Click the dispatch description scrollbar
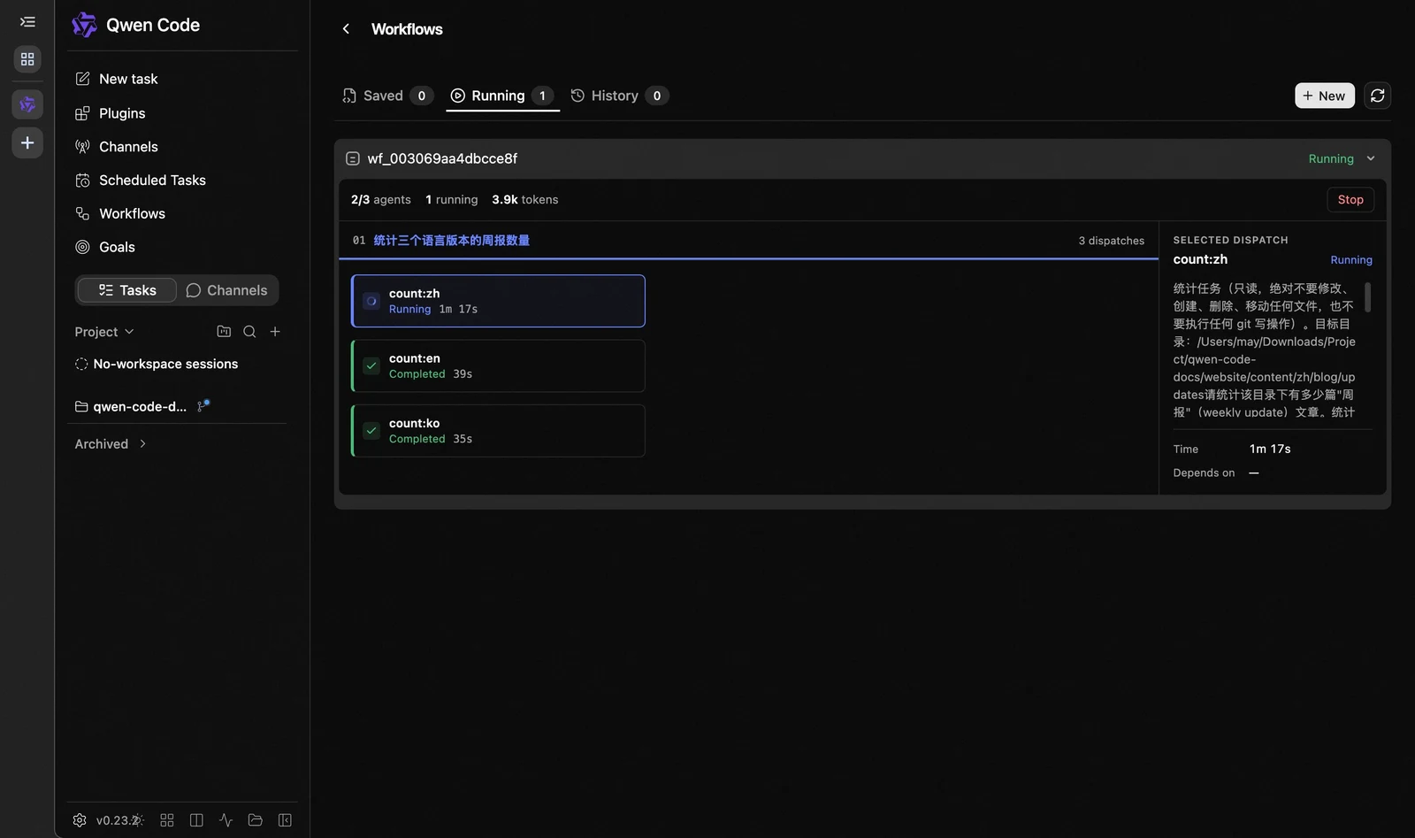 point(1368,297)
